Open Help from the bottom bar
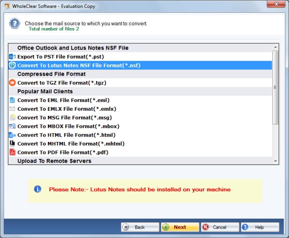 pos(260,227)
